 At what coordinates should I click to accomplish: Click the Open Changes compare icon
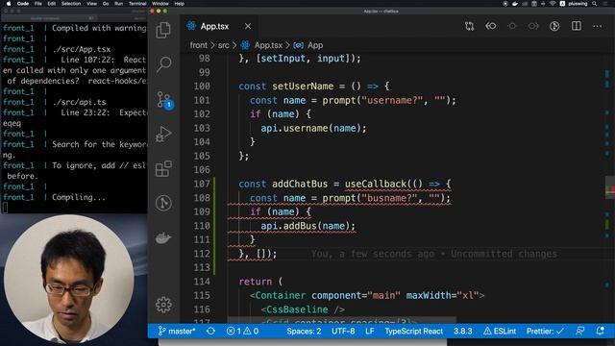click(x=470, y=26)
